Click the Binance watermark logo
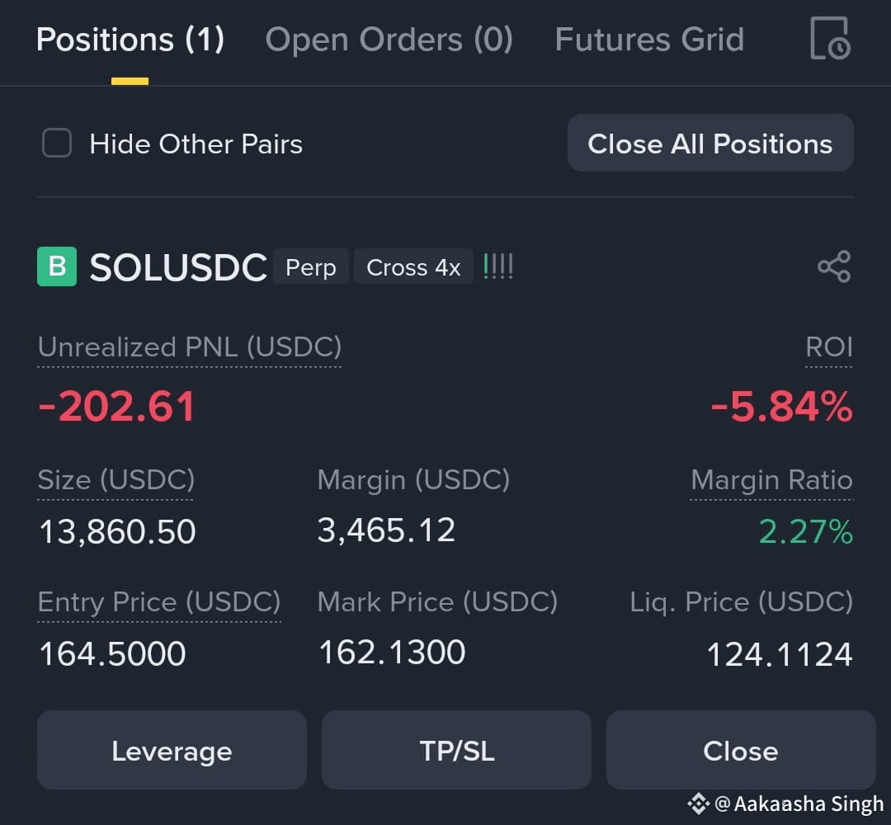Screen dimensions: 891x825 coord(699,804)
